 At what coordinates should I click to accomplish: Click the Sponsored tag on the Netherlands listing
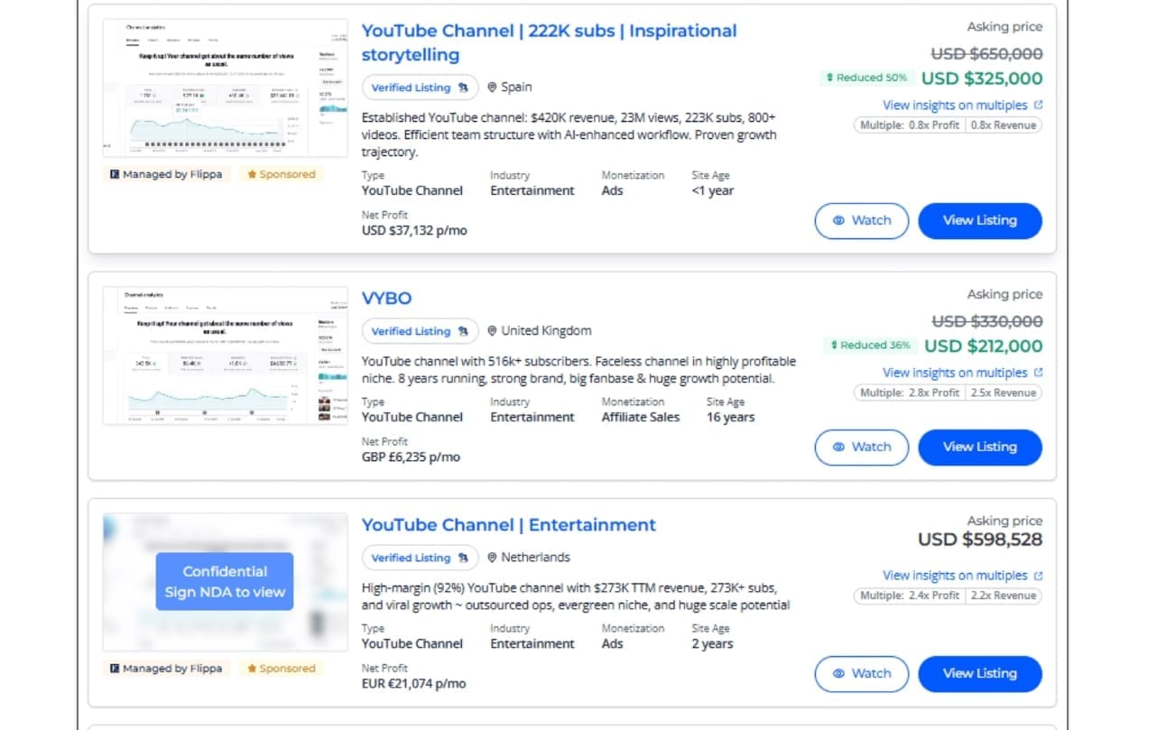click(x=282, y=669)
